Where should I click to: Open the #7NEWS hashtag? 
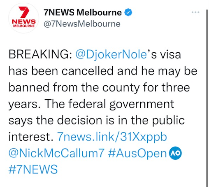(33, 169)
